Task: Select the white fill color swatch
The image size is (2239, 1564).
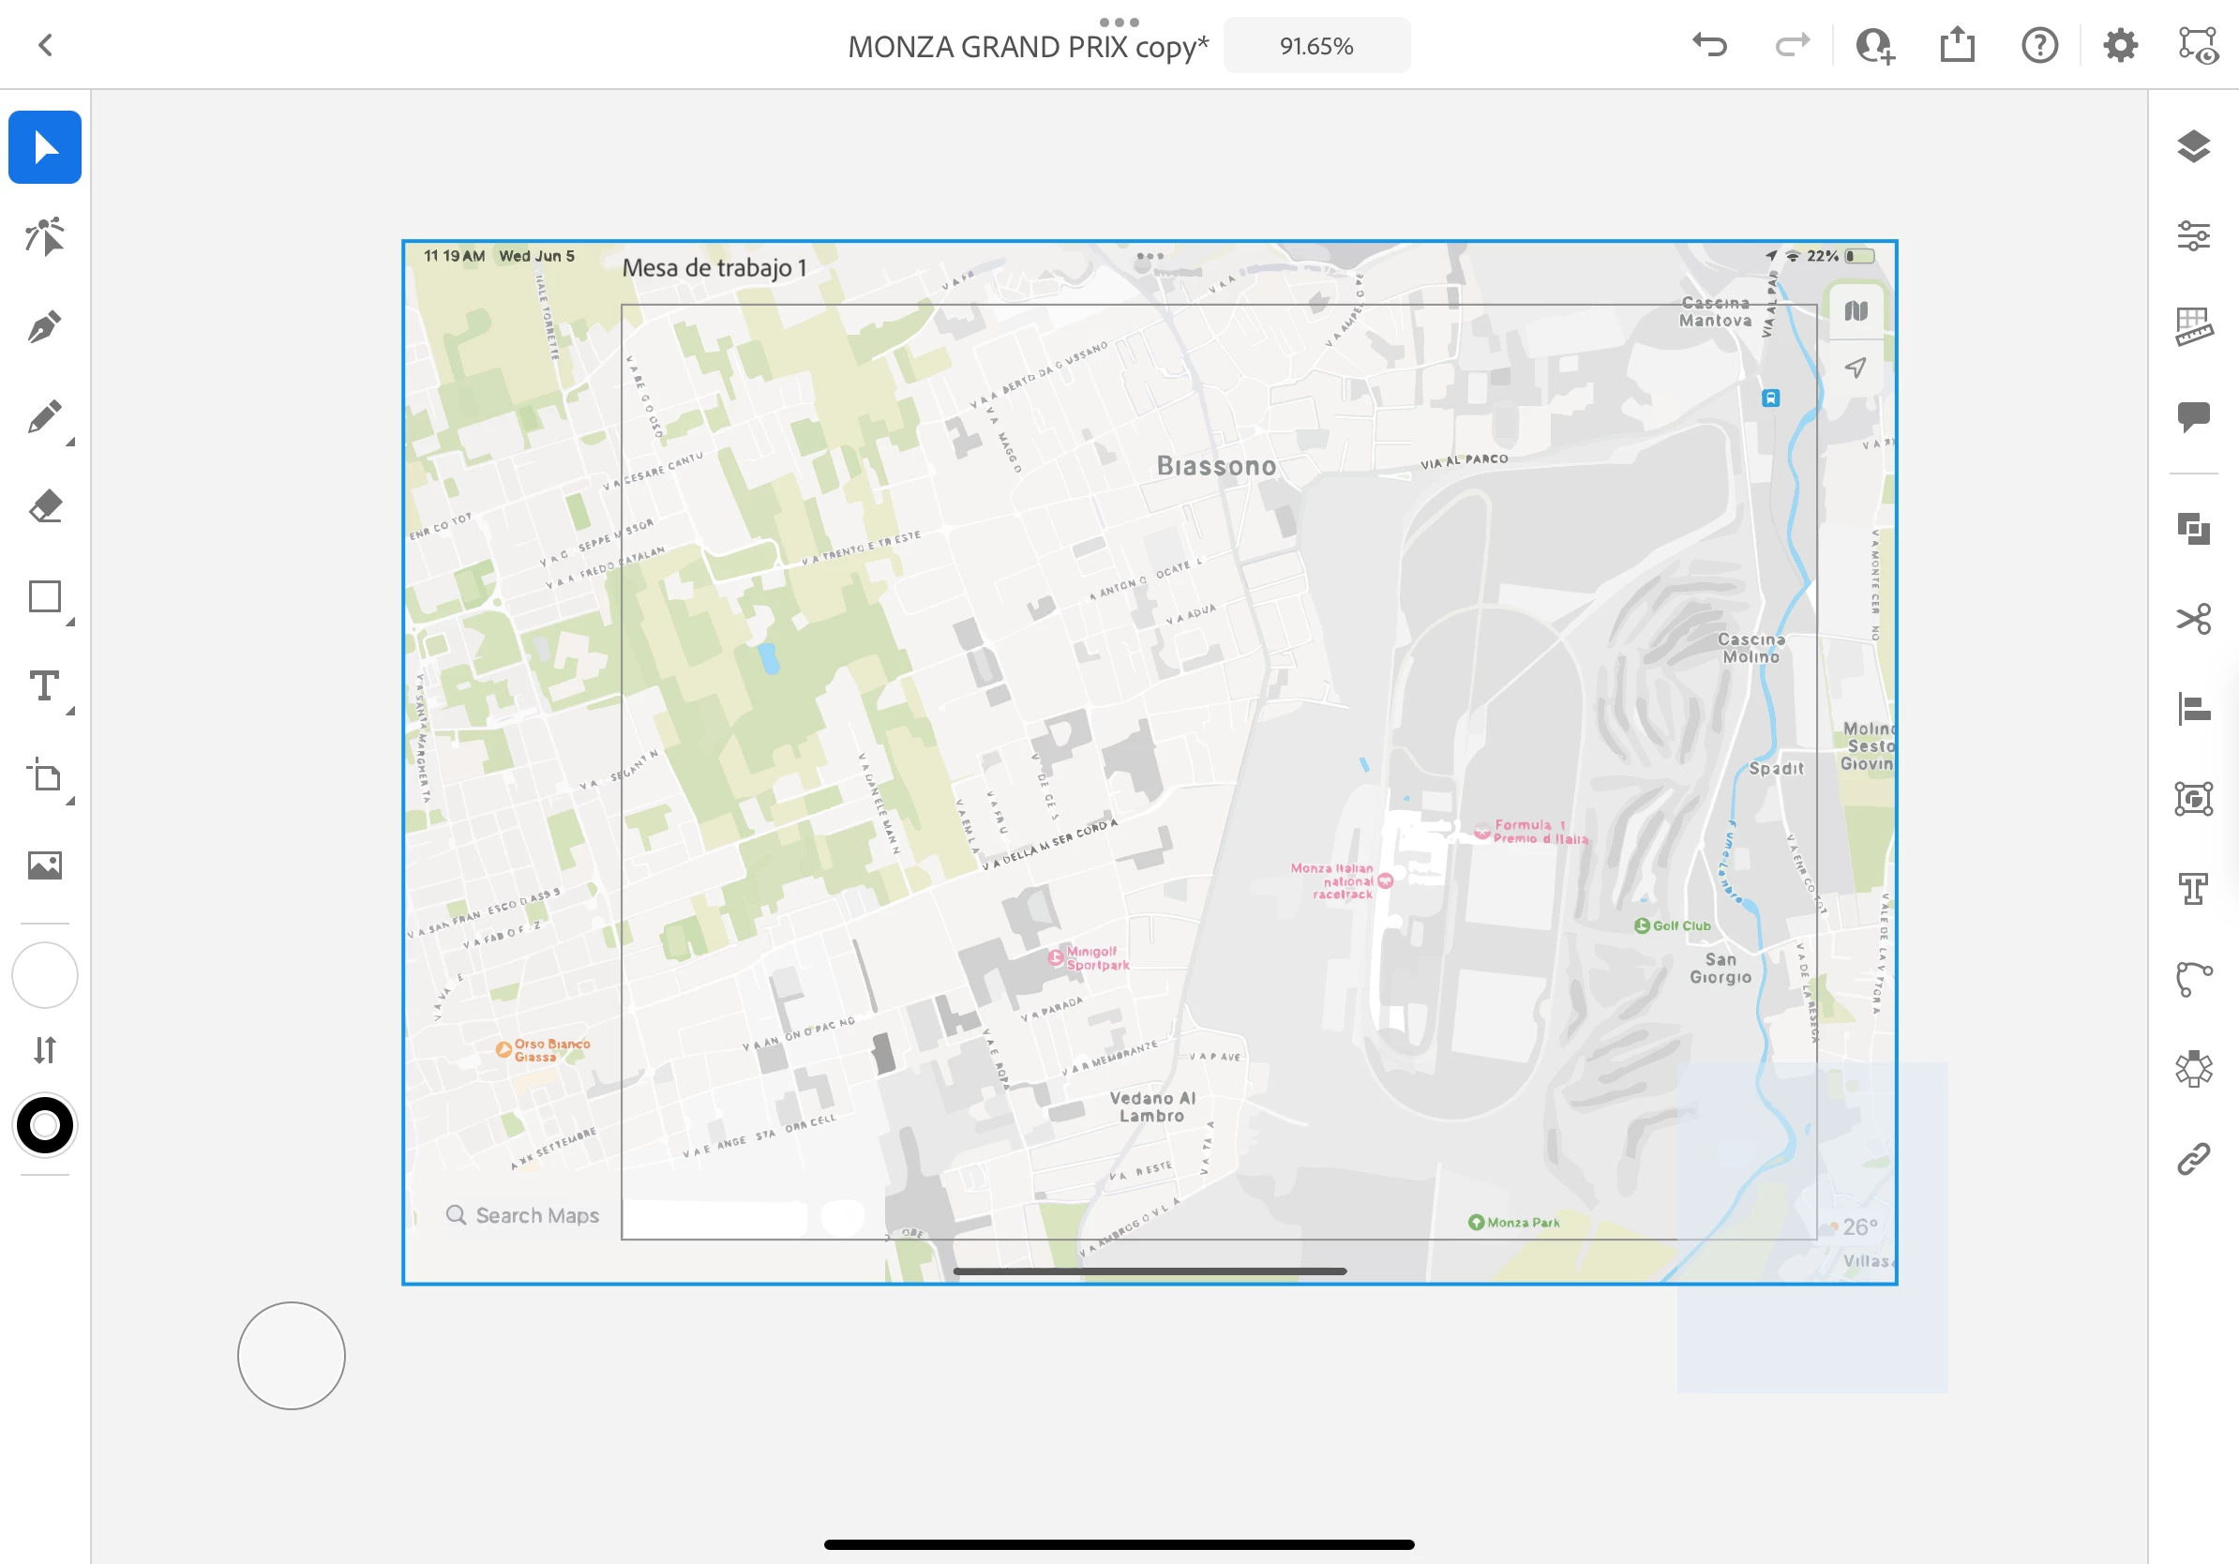Action: 45,975
